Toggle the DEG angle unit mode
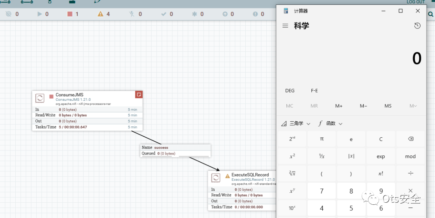Image resolution: width=435 pixels, height=218 pixels. coord(290,91)
